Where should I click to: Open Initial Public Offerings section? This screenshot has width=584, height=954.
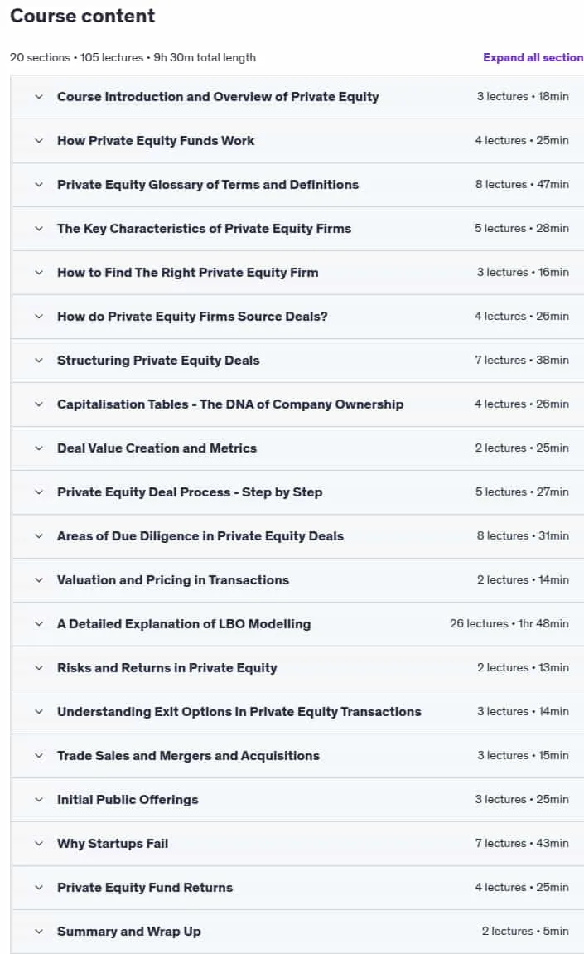click(x=128, y=800)
